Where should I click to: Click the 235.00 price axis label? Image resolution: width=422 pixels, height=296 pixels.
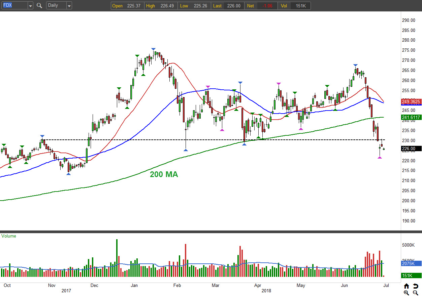click(x=409, y=130)
